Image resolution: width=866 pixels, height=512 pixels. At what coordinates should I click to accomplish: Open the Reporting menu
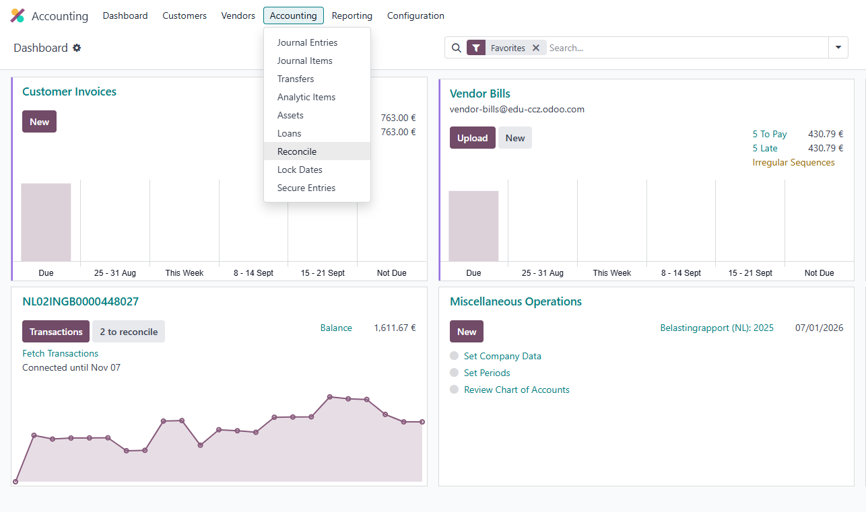point(352,15)
